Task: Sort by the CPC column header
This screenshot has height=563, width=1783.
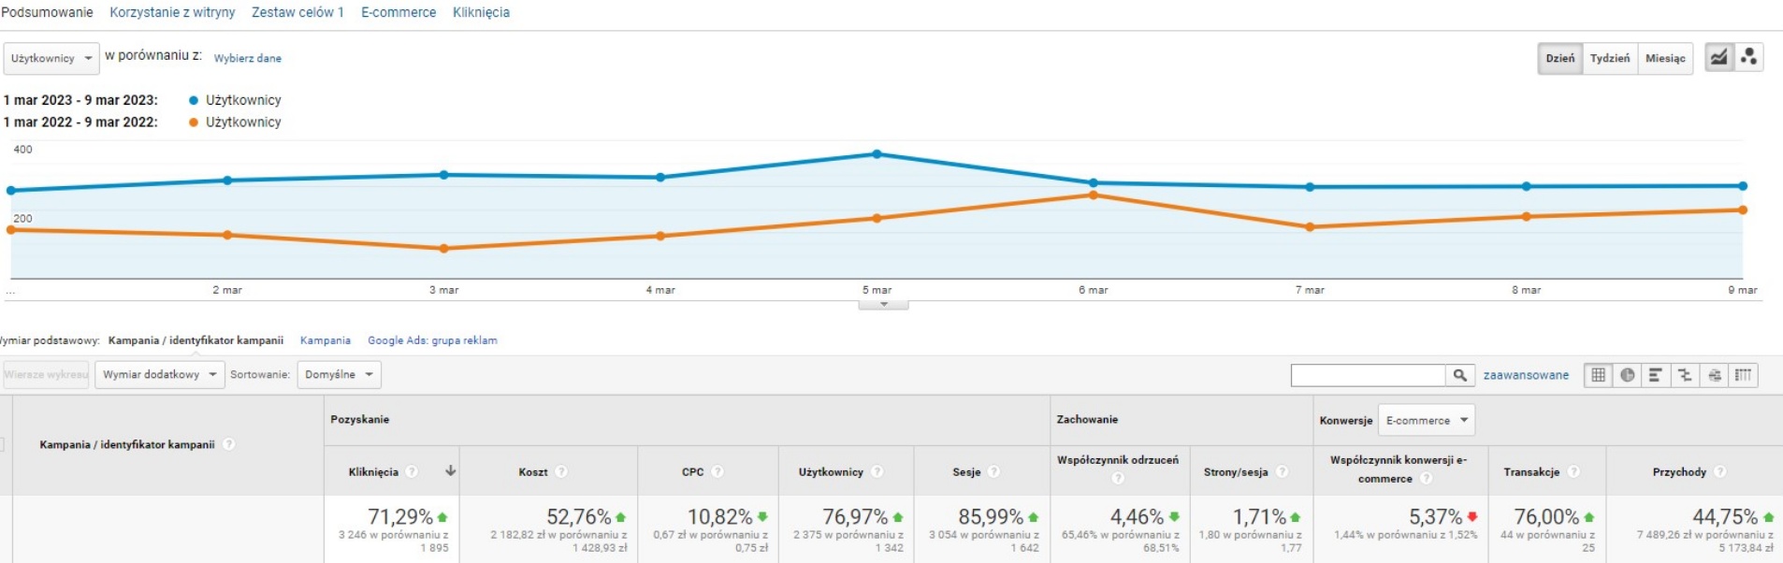Action: pos(692,472)
